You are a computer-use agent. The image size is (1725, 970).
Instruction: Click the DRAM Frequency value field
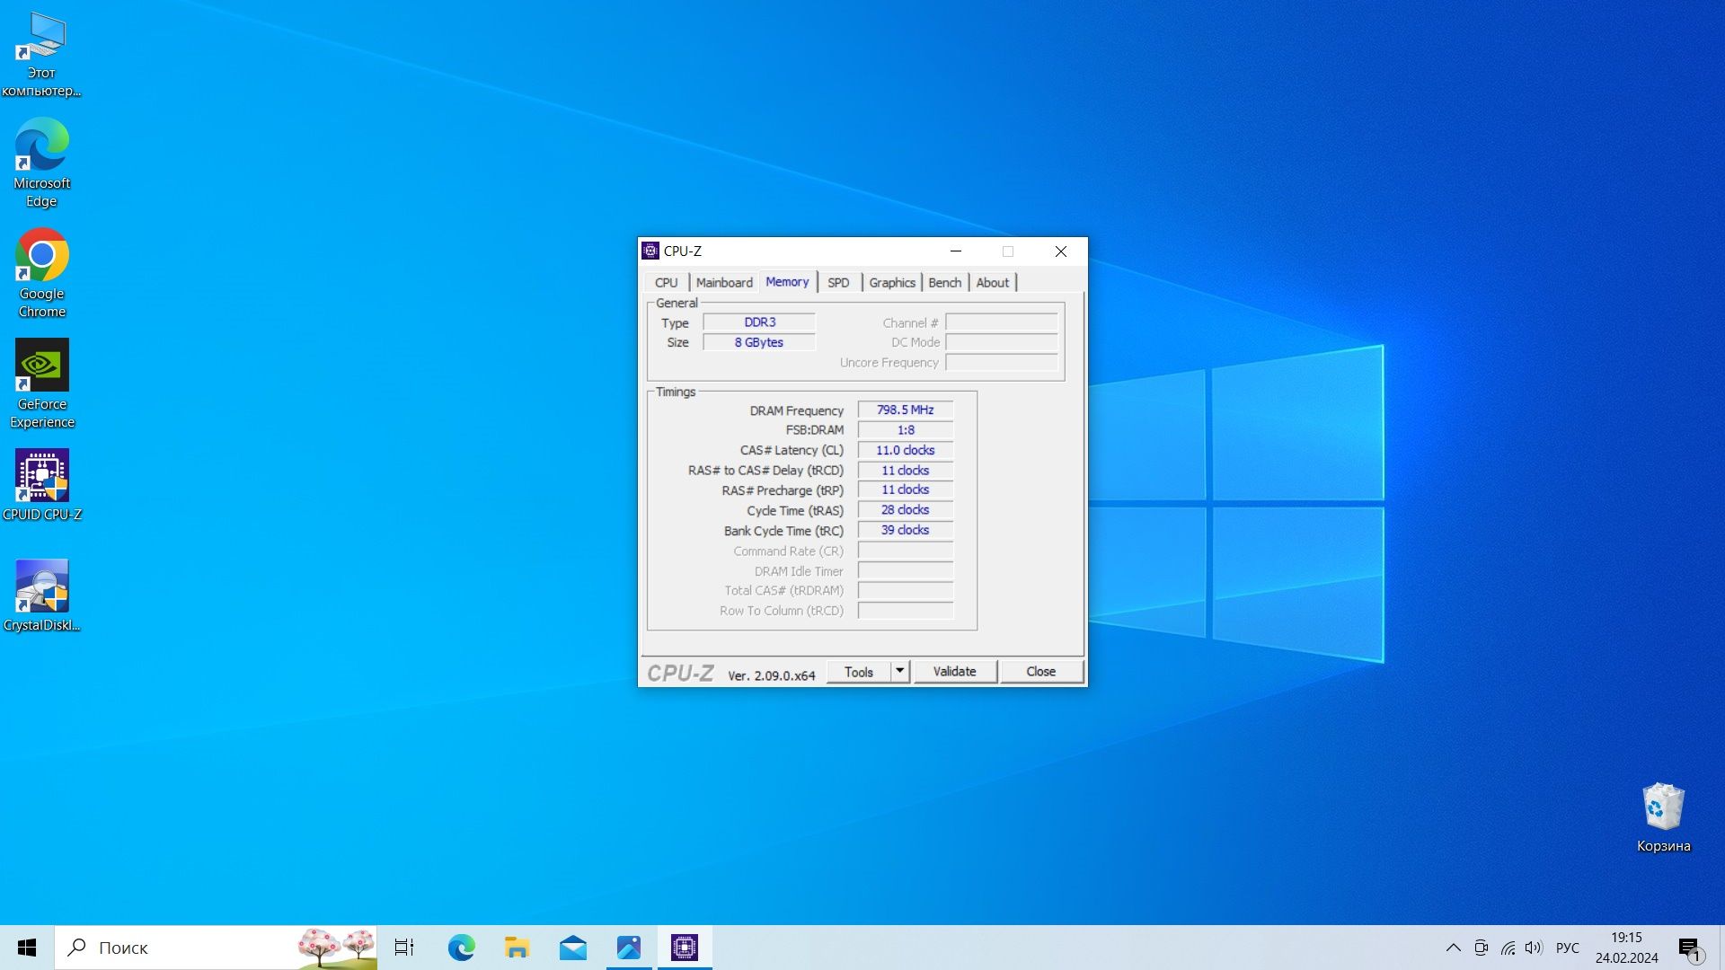coord(905,409)
